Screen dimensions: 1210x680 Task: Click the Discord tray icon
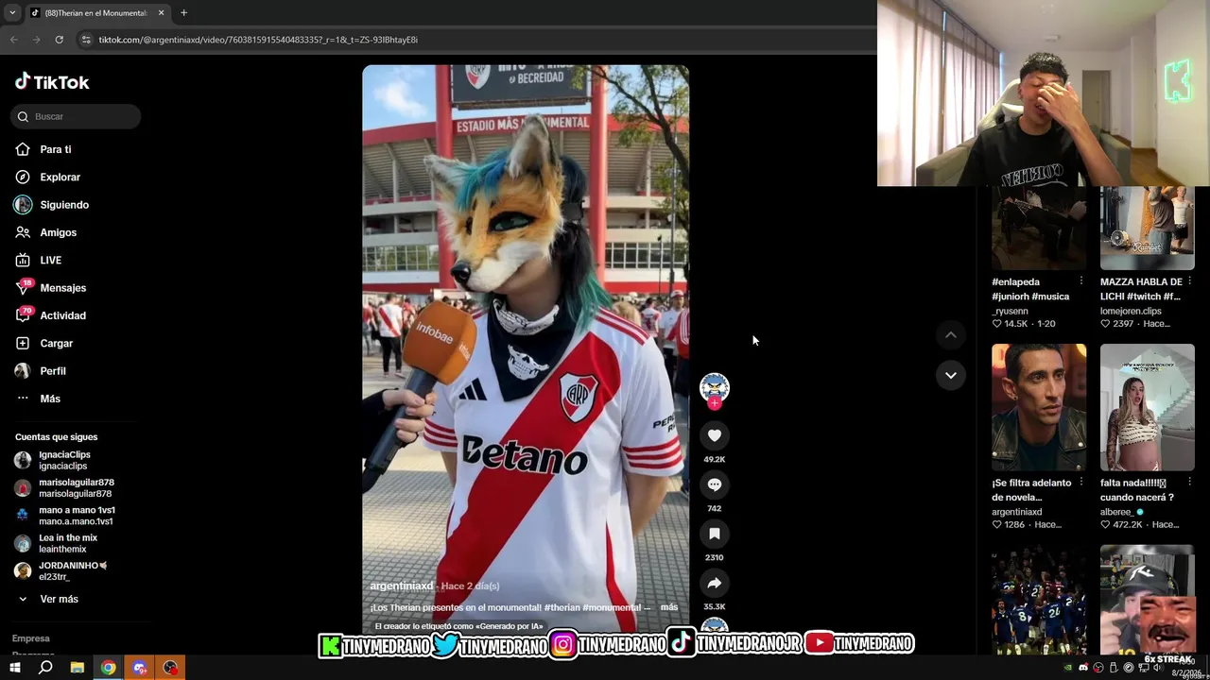[1083, 668]
